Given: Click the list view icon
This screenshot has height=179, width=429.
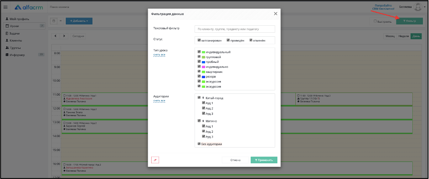Looking at the screenshot, I should pos(61,21).
